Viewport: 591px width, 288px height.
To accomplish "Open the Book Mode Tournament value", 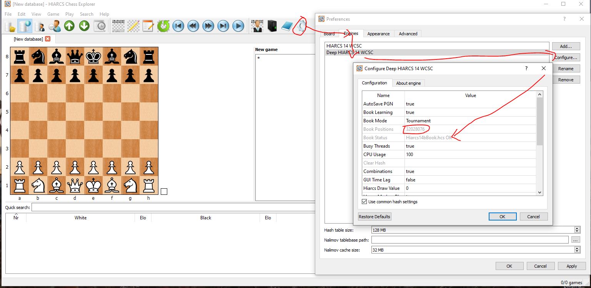I will click(x=470, y=121).
